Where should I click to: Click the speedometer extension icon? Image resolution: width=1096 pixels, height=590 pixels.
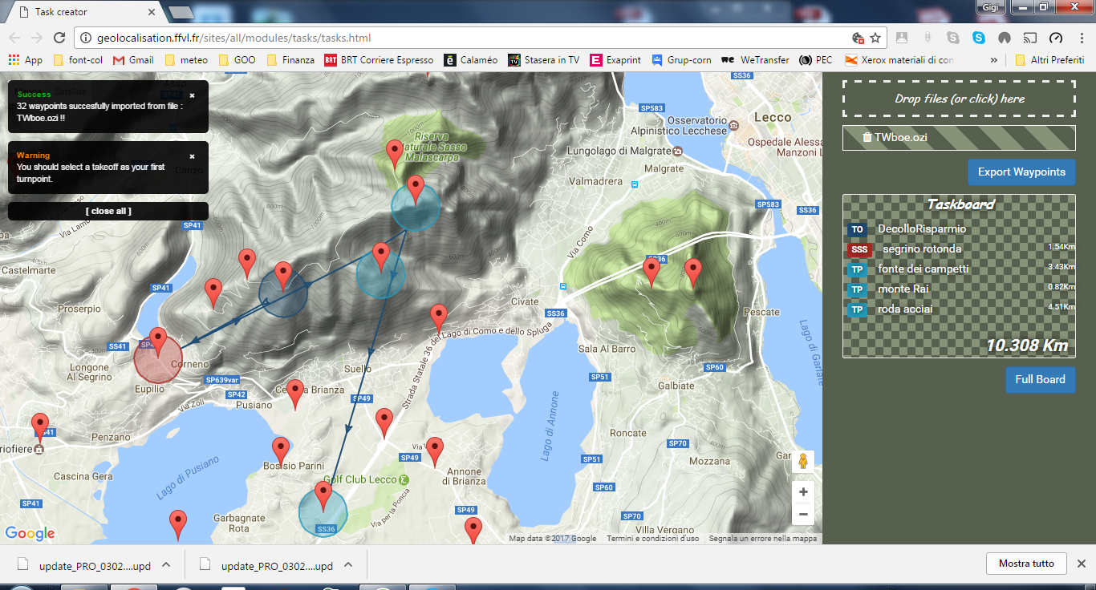(1056, 38)
